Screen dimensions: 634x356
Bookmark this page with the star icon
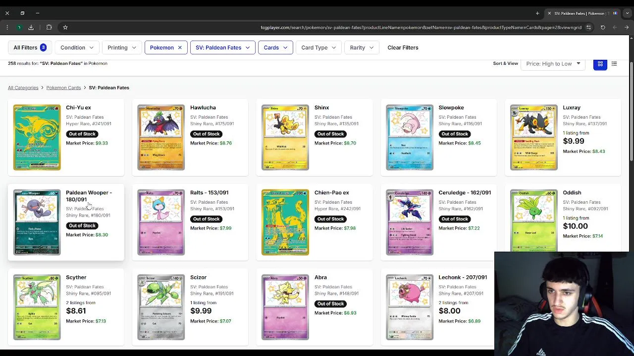click(x=65, y=27)
